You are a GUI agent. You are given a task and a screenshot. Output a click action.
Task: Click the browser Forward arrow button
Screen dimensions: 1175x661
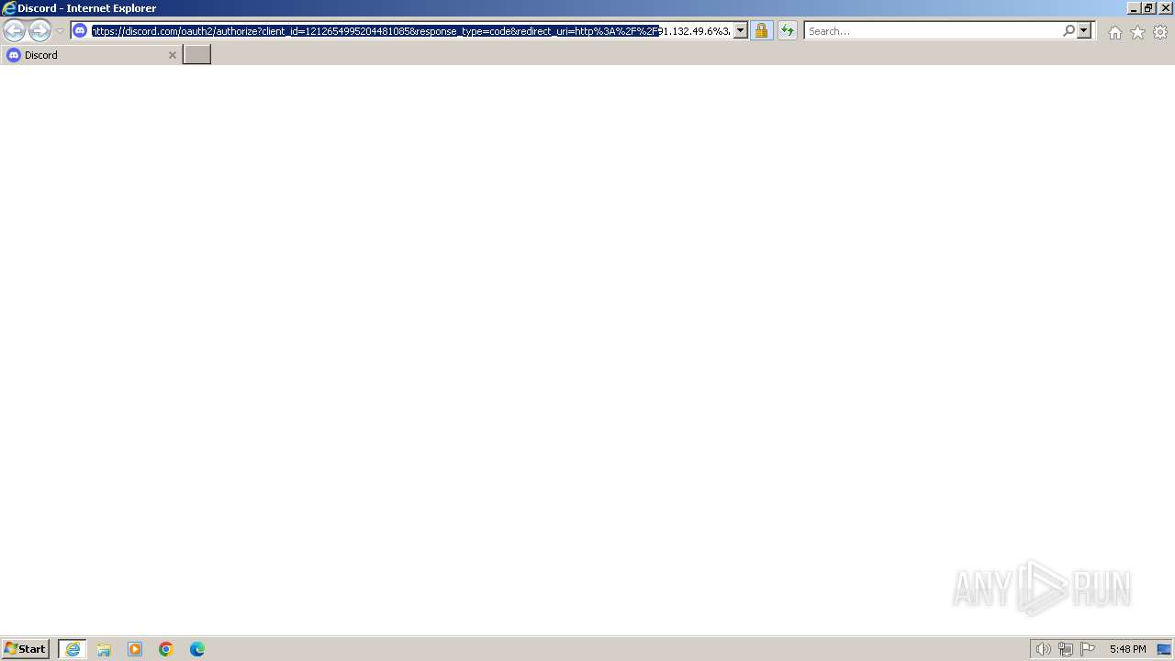click(39, 31)
